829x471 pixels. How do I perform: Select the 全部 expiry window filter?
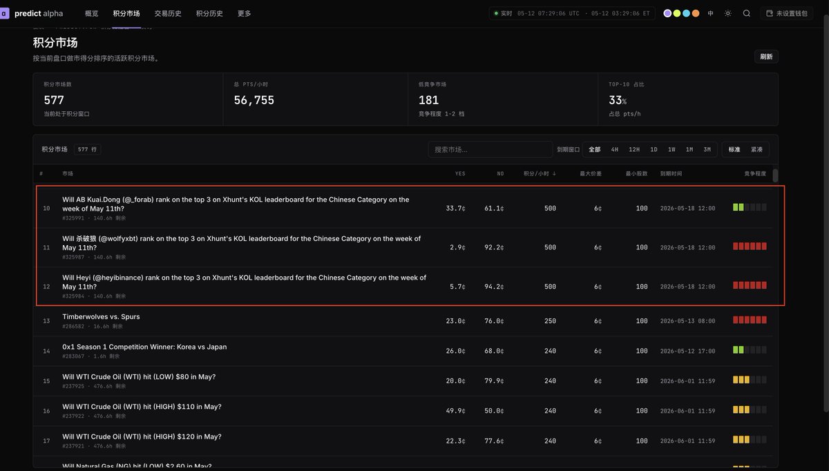pos(595,149)
